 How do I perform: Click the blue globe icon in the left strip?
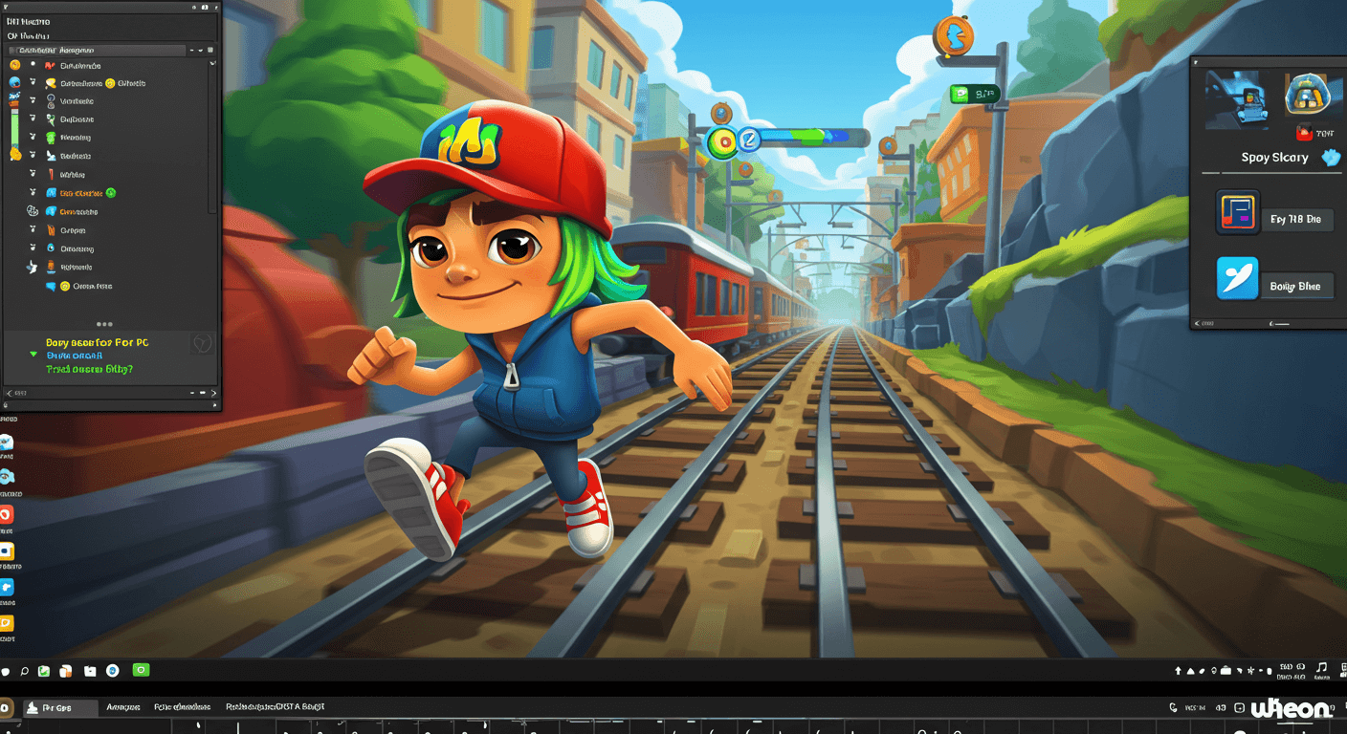[x=14, y=82]
